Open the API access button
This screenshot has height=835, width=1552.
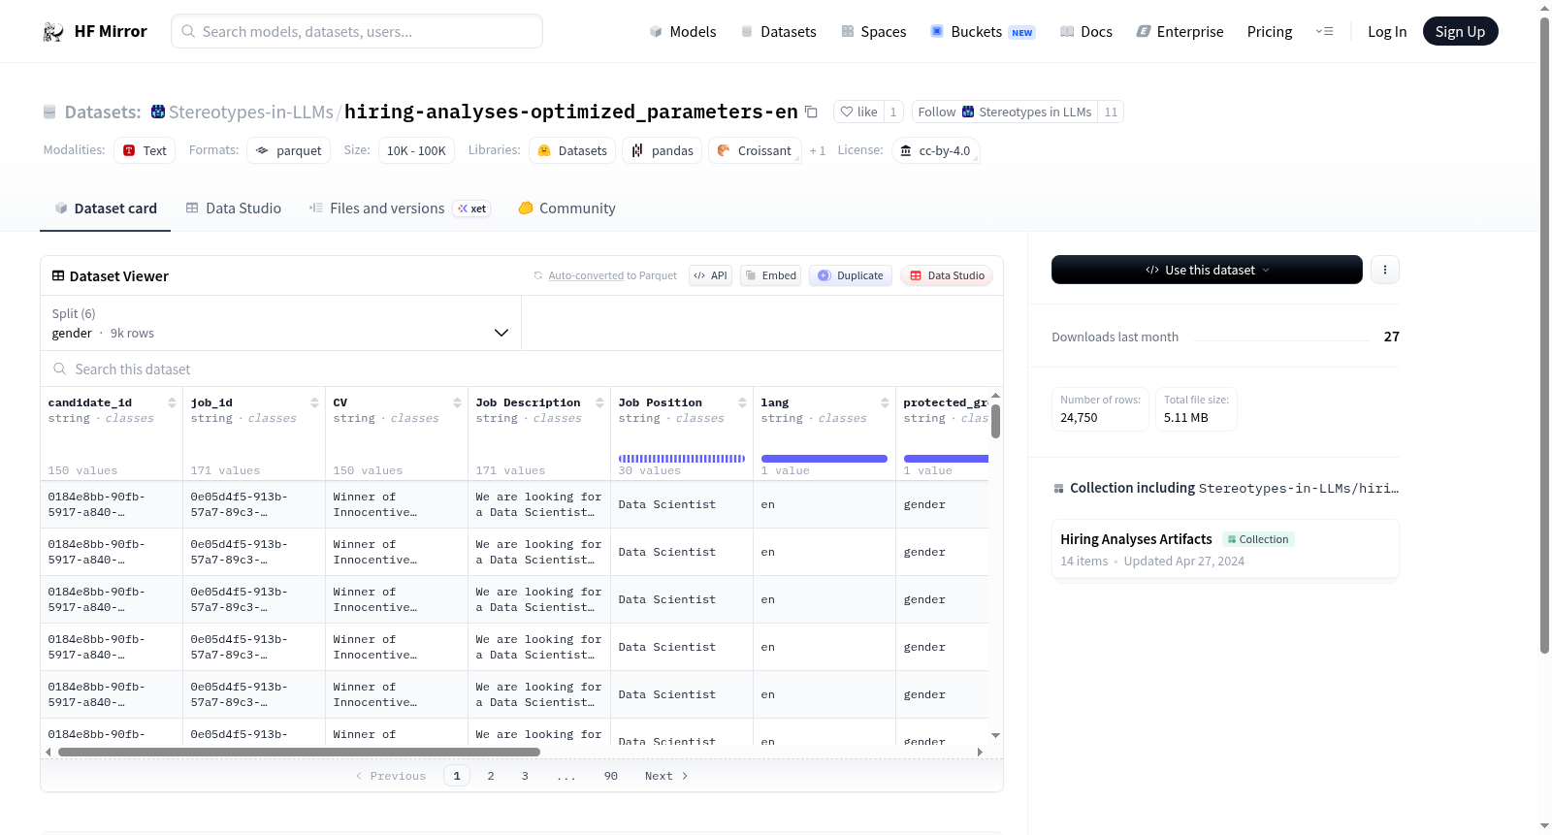click(710, 275)
